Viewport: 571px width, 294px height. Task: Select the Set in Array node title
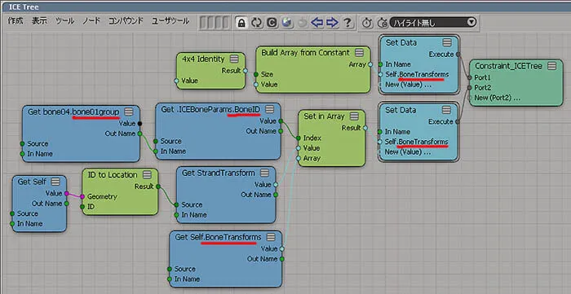click(x=324, y=116)
